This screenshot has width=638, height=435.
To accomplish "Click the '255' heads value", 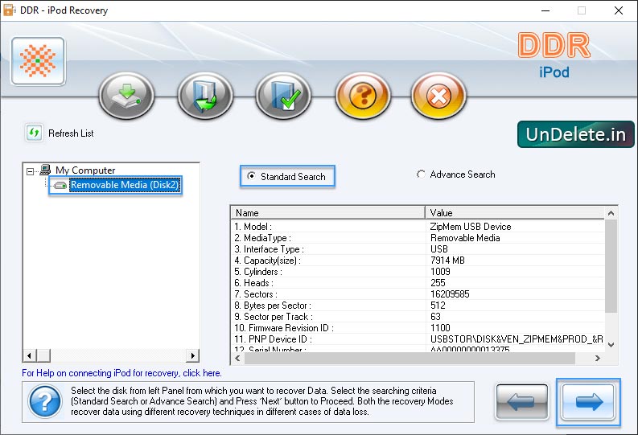I will (x=438, y=283).
